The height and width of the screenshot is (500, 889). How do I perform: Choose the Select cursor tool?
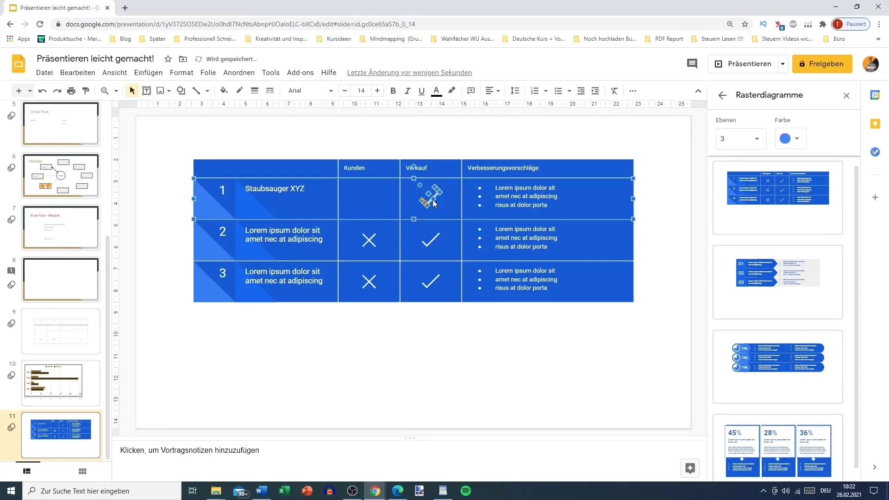[x=132, y=91]
